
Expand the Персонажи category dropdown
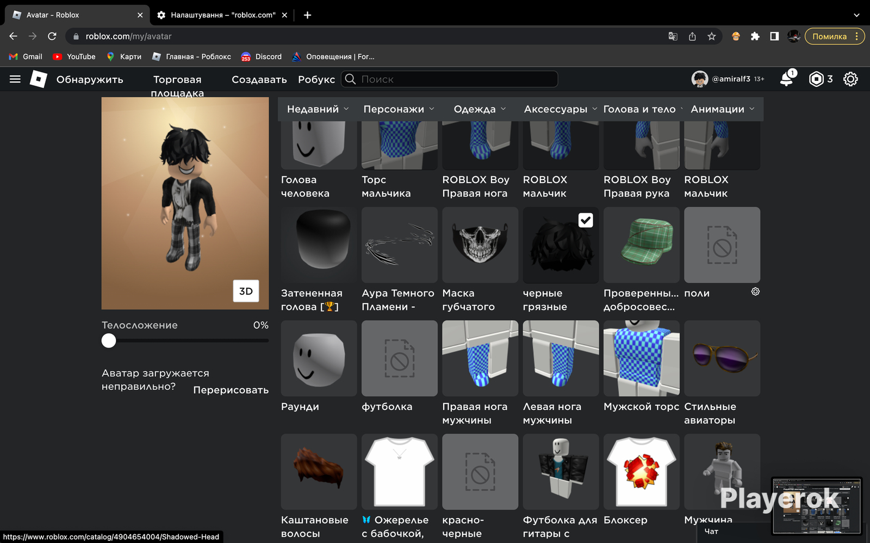tap(399, 109)
